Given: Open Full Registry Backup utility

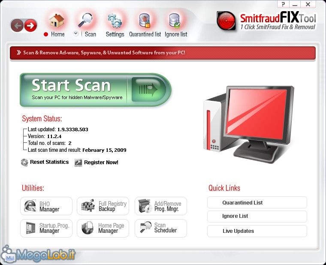Looking at the screenshot, I should (103, 206).
